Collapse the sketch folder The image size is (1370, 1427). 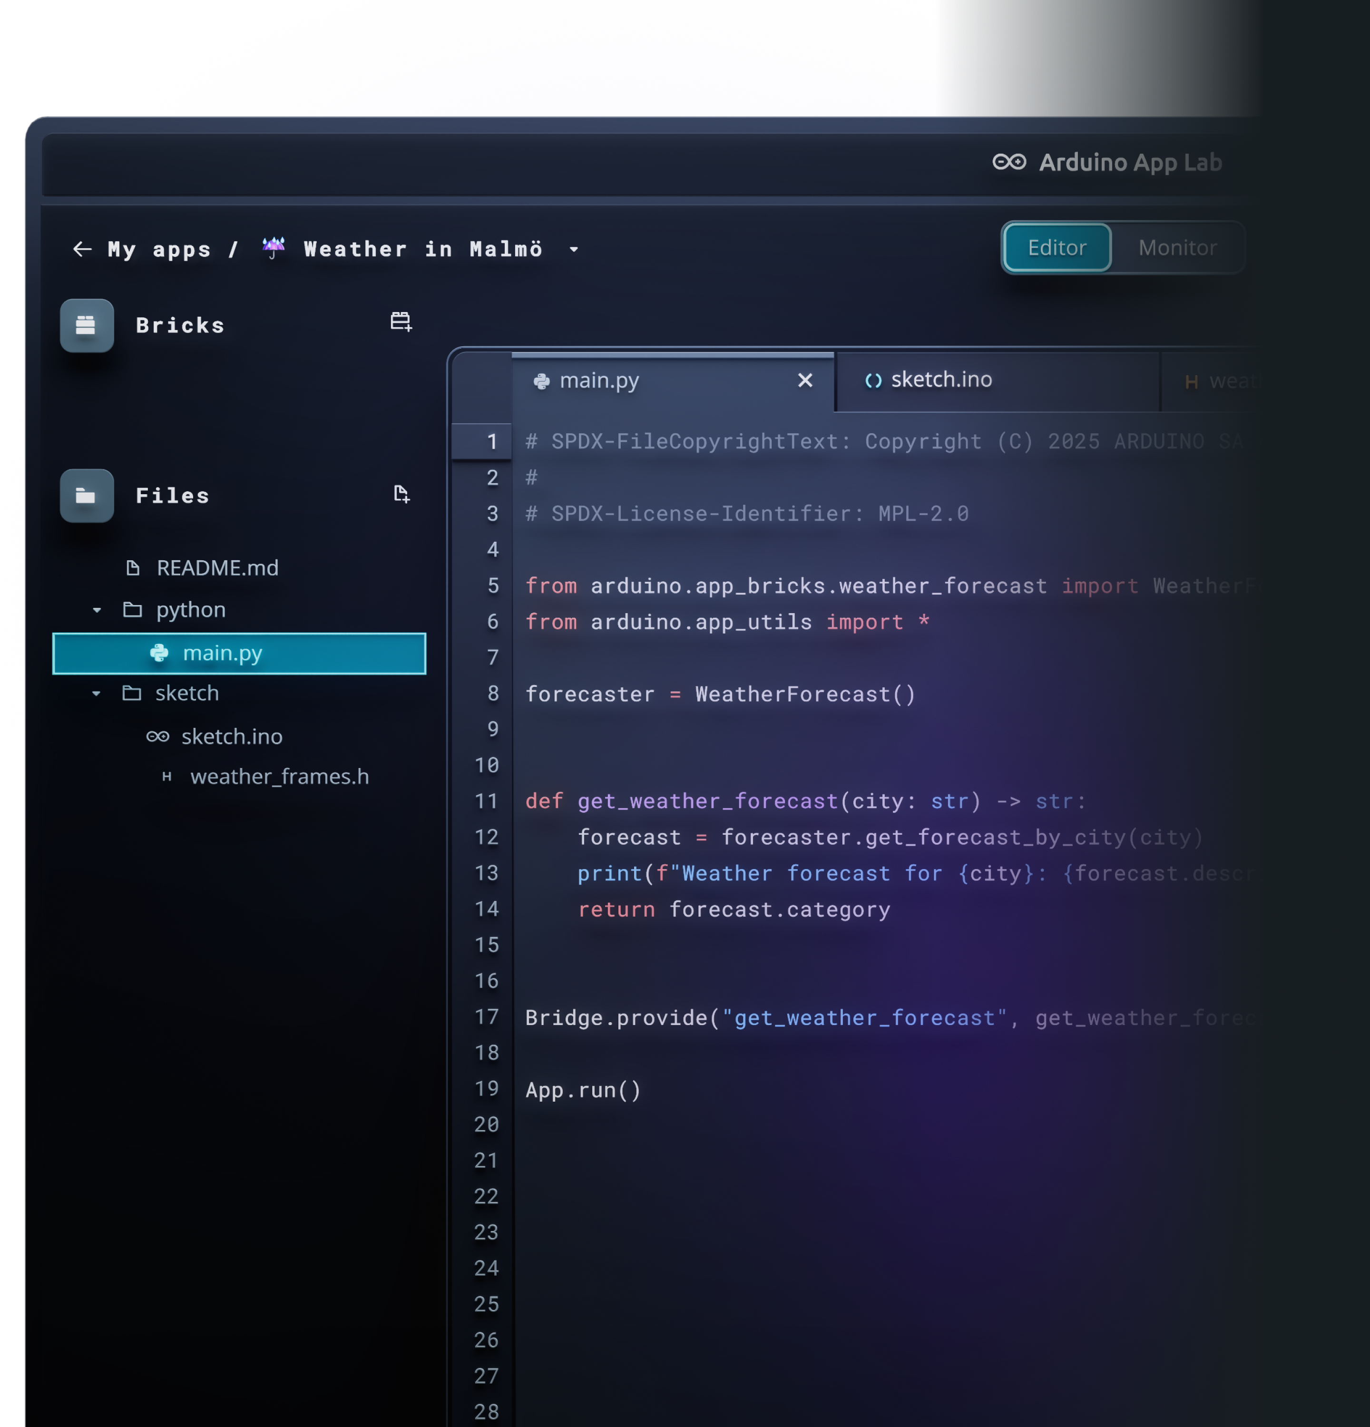click(x=97, y=693)
